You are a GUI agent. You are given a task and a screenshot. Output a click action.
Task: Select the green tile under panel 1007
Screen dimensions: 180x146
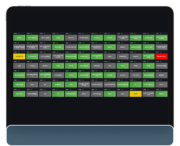pyautogui.click(x=58, y=38)
